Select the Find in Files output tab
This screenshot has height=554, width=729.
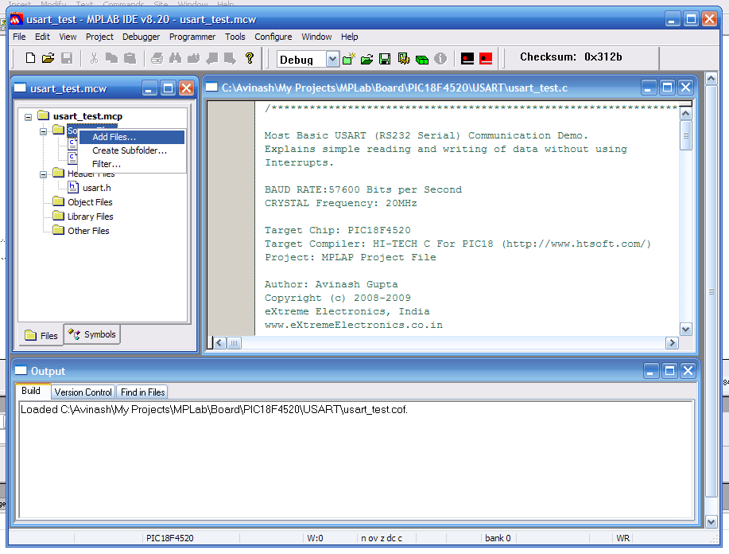click(x=142, y=392)
